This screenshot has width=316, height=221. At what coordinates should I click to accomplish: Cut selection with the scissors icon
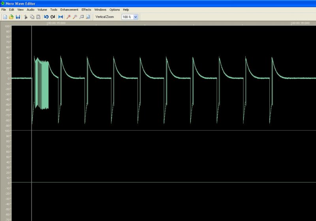(x=26, y=17)
